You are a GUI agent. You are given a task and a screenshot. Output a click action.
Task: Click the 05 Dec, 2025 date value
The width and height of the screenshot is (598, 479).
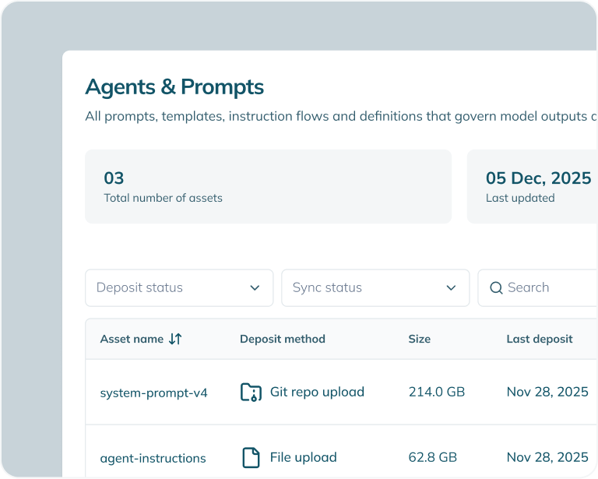pos(539,178)
